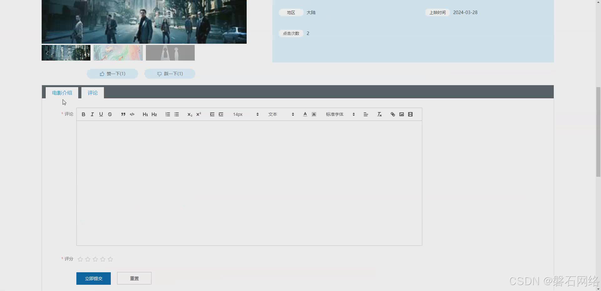This screenshot has height=291, width=601.
Task: Switch to the 电影介绍 tab
Action: pos(62,93)
